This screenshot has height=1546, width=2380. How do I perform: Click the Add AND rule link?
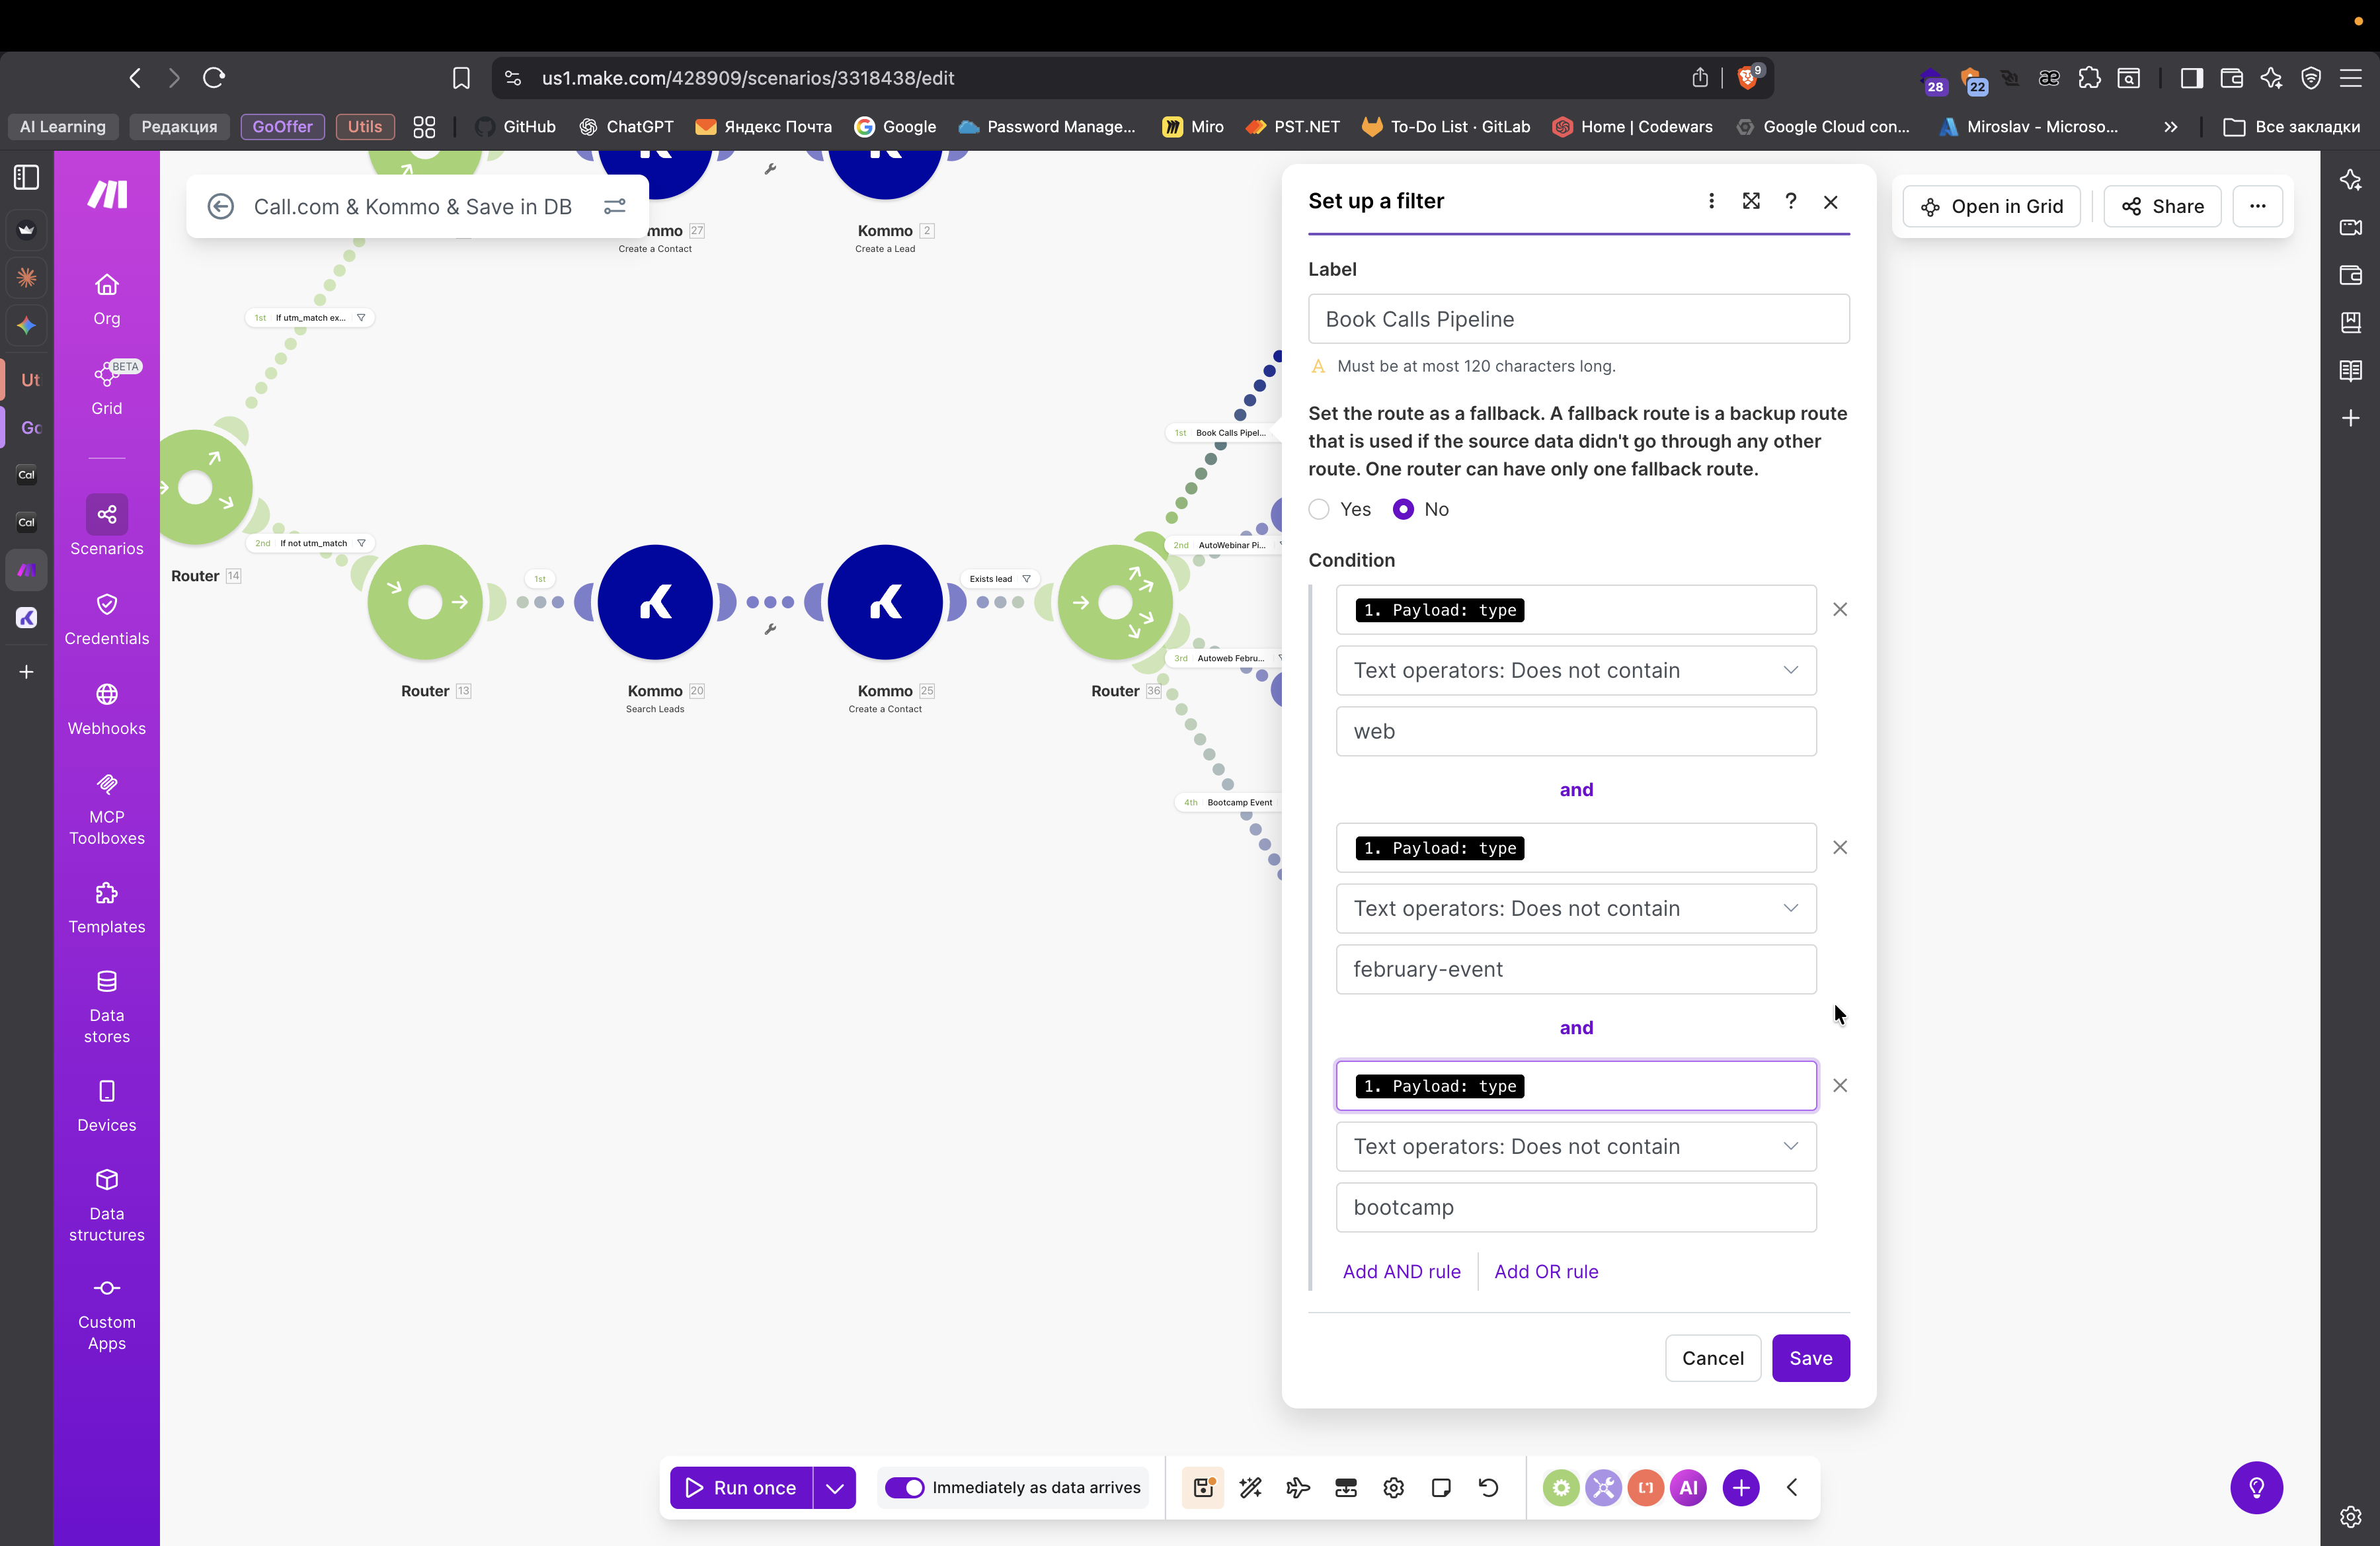pos(1401,1271)
